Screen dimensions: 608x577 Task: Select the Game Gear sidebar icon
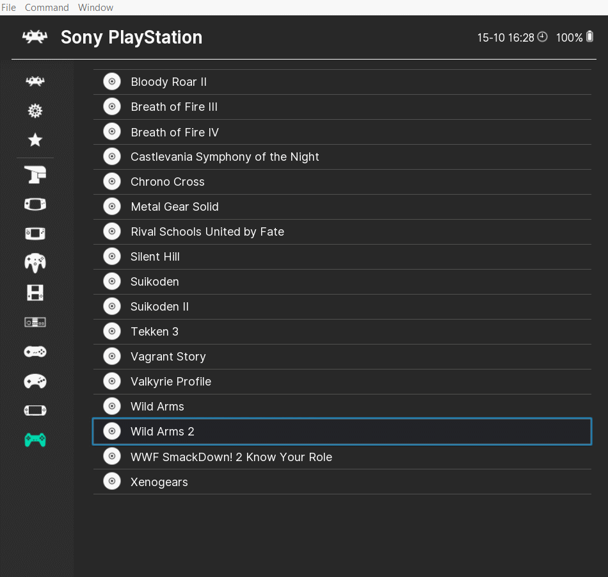point(35,233)
